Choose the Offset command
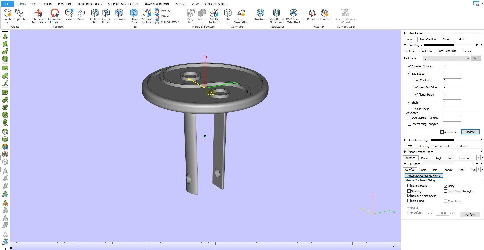484x250 pixels. pos(162,16)
